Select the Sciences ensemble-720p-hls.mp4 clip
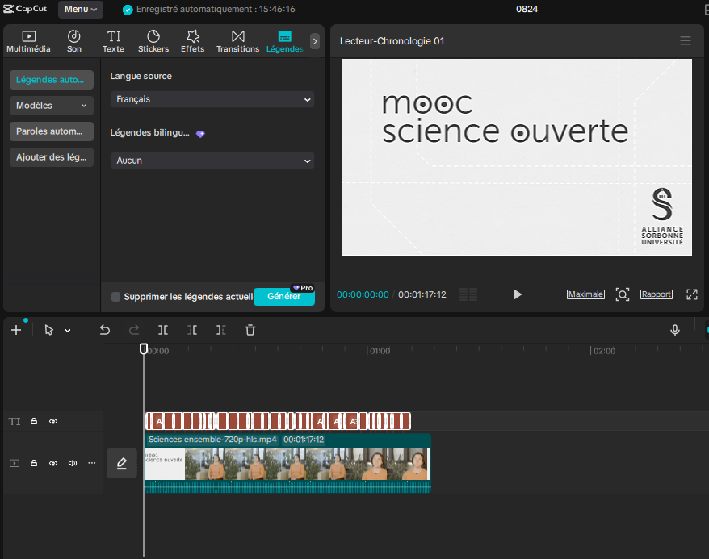This screenshot has height=559, width=709. (287, 463)
